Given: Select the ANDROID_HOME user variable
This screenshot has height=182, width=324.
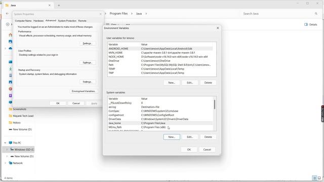Looking at the screenshot, I should 160,49.
